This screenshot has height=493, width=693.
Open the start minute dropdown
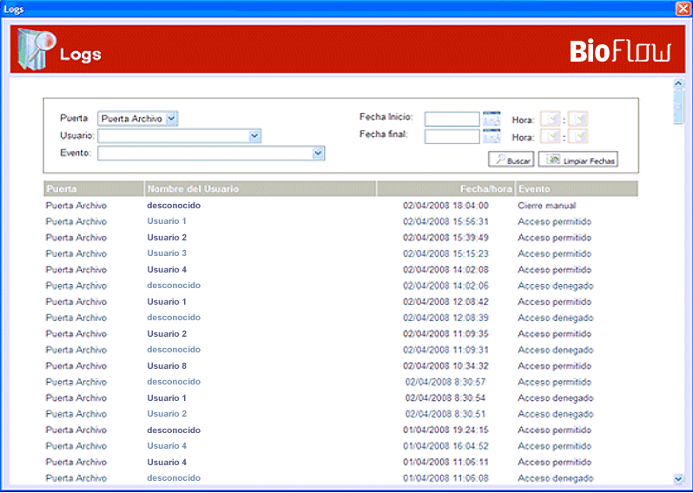[x=578, y=120]
